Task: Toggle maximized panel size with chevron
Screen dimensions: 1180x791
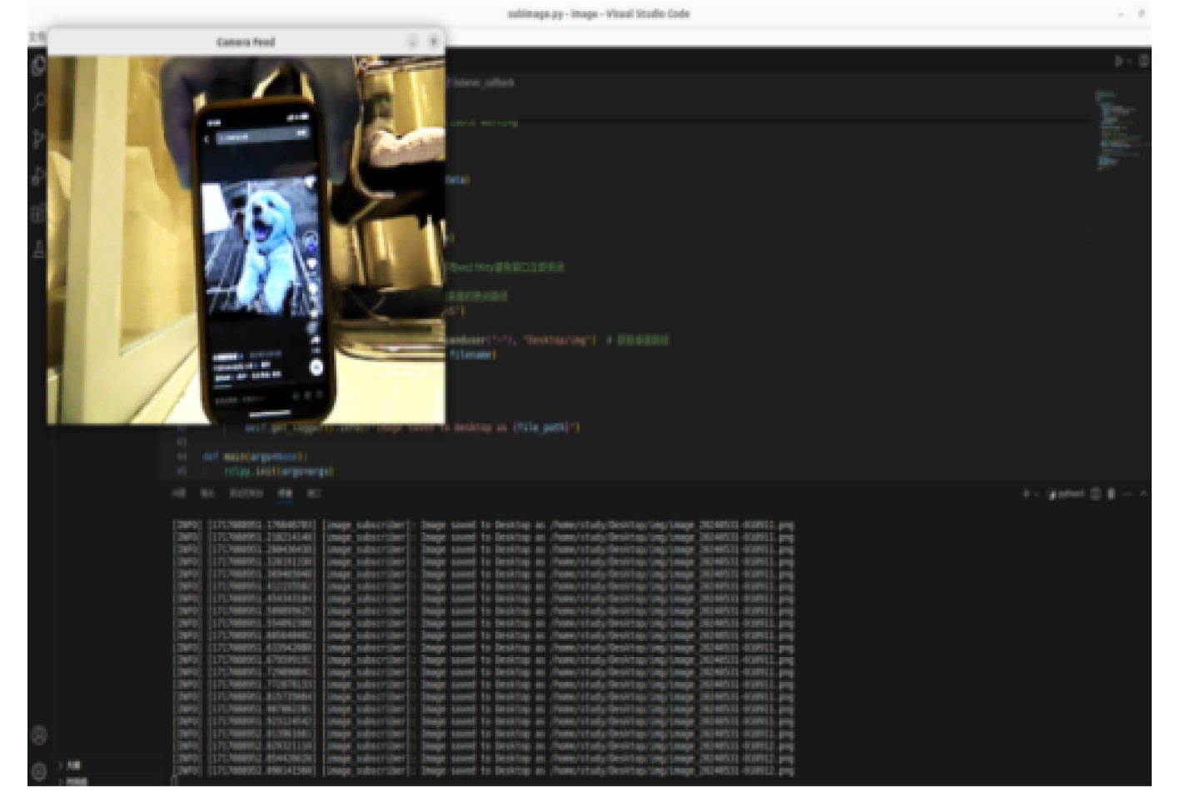Action: (1143, 494)
